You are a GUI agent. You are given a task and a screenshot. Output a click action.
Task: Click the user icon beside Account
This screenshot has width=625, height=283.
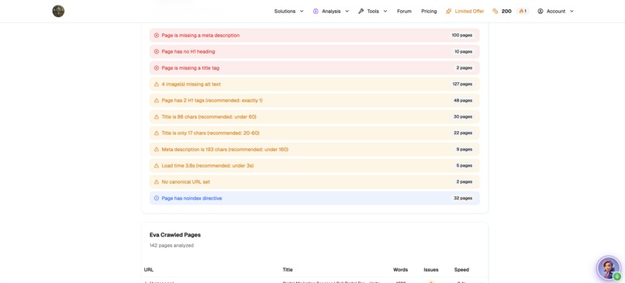[x=540, y=11]
